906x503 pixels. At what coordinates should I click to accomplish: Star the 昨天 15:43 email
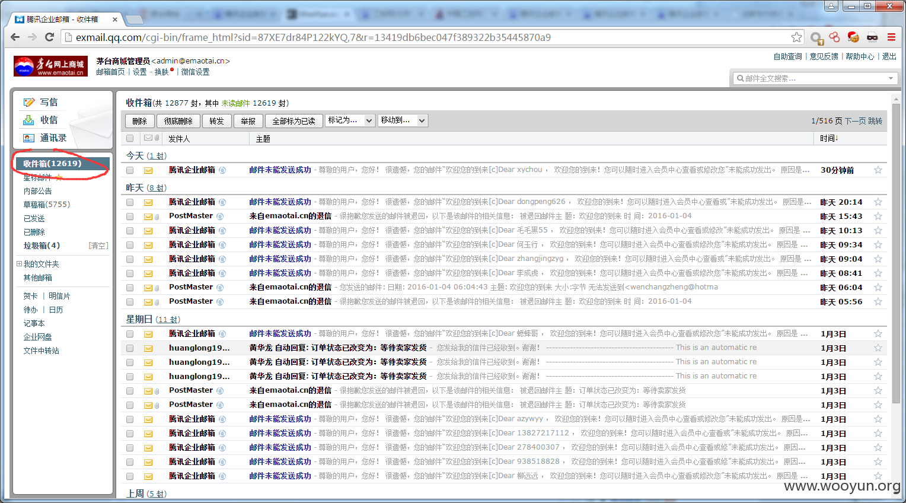click(x=878, y=217)
